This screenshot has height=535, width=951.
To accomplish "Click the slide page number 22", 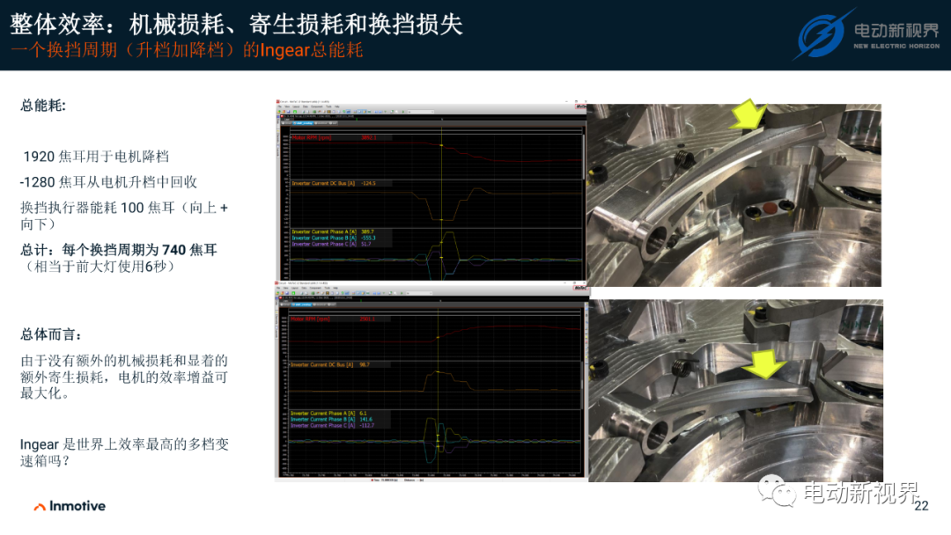I will click(x=921, y=506).
